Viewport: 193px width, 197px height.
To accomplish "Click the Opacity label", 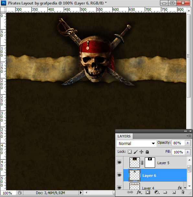I will 164,142.
